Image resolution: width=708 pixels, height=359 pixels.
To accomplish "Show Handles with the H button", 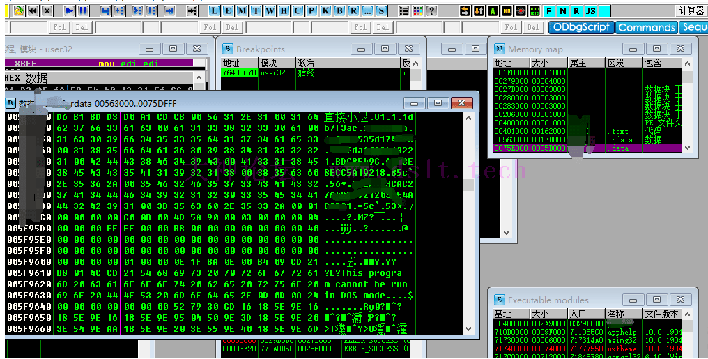I will (284, 10).
